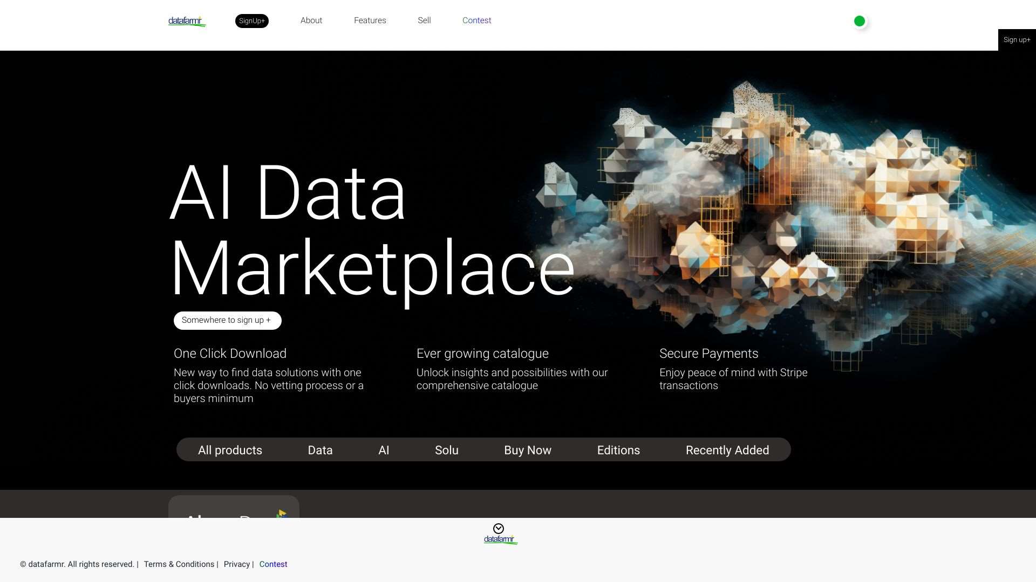The height and width of the screenshot is (582, 1036).
Task: Open the Terms & Conditions footer link
Action: tap(179, 564)
